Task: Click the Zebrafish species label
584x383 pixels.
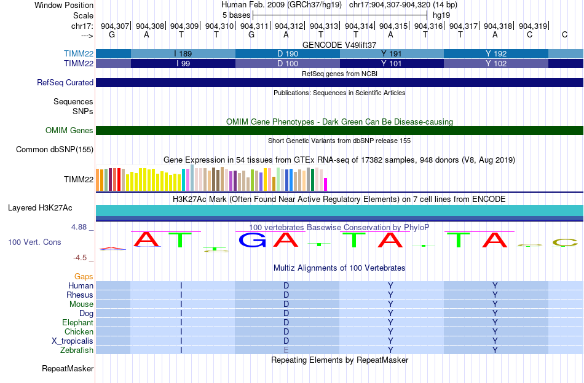Action: [77, 350]
